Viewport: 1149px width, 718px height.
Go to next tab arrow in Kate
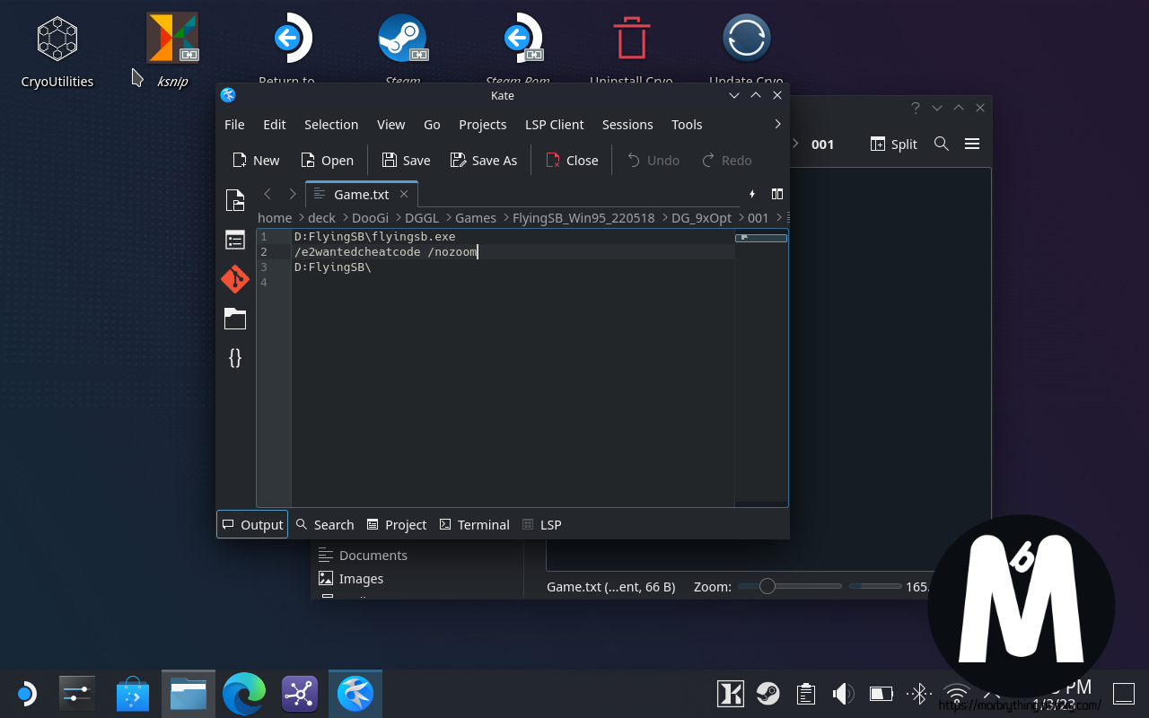292,194
